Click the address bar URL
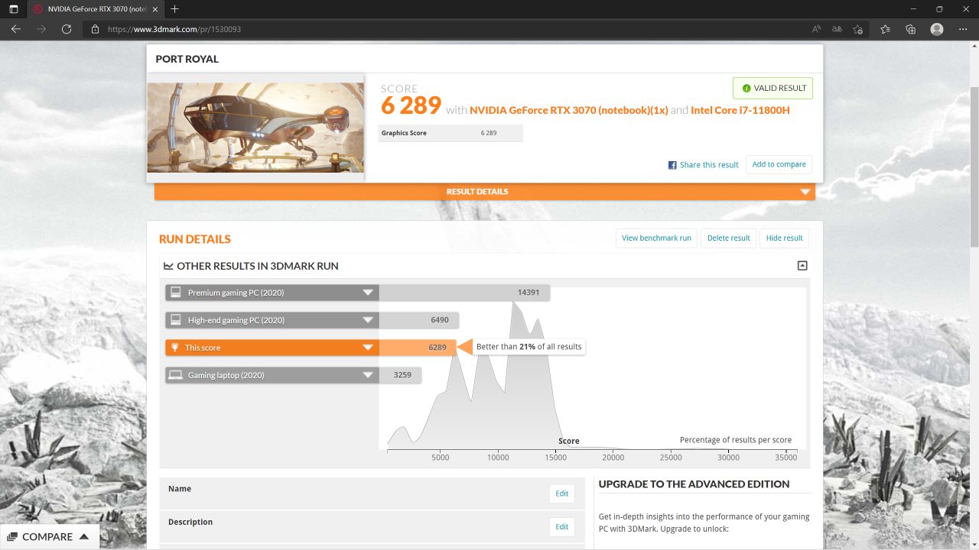The image size is (979, 550). click(x=174, y=29)
